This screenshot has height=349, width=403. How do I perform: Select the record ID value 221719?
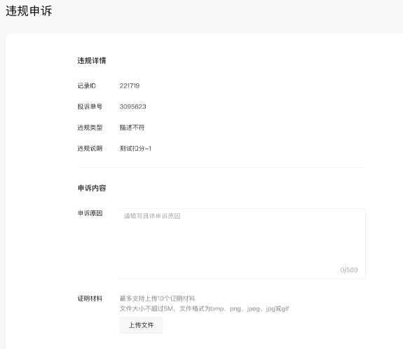[130, 85]
